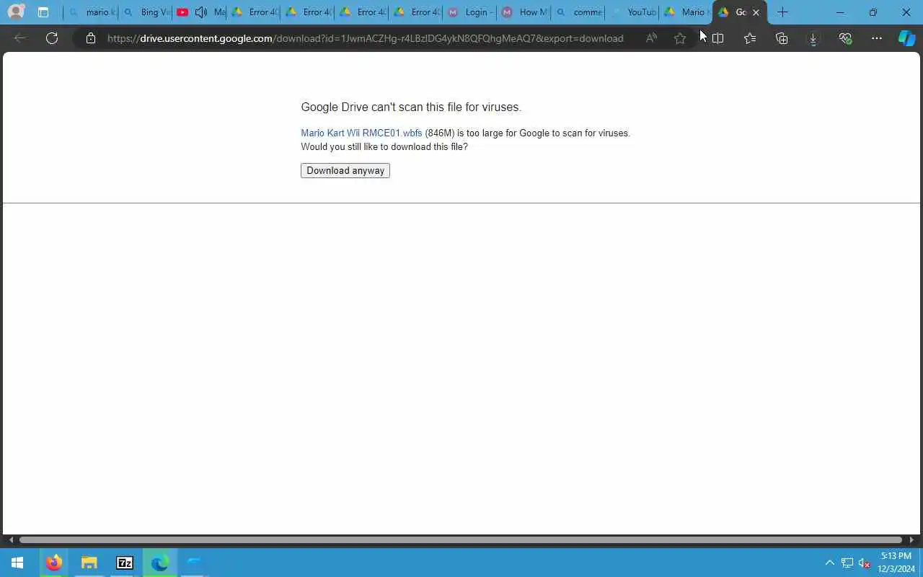This screenshot has height=577, width=923.
Task: Switch to the Login tab
Action: tap(470, 12)
